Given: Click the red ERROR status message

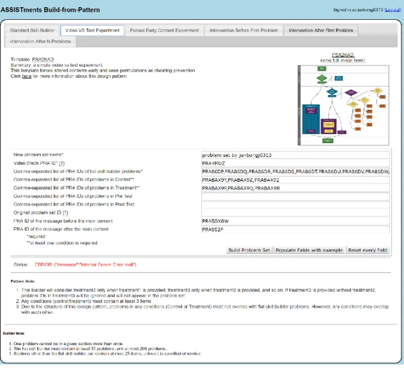Looking at the screenshot, I should click(85, 265).
